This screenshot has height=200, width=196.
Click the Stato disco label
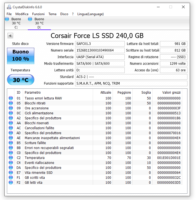20,44
